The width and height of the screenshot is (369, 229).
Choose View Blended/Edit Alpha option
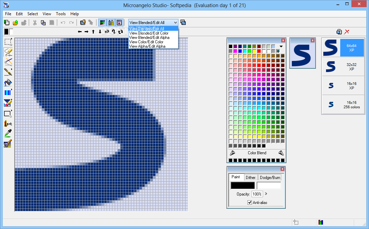(153, 38)
